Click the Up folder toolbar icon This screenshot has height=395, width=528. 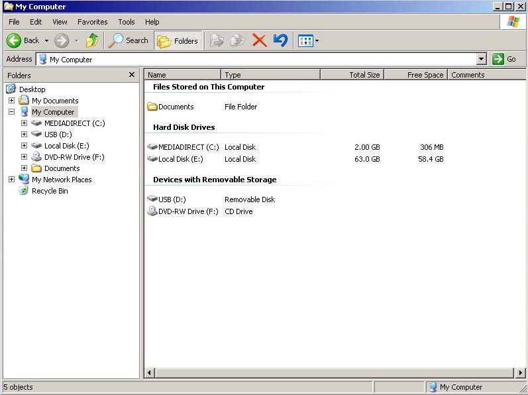coord(92,40)
